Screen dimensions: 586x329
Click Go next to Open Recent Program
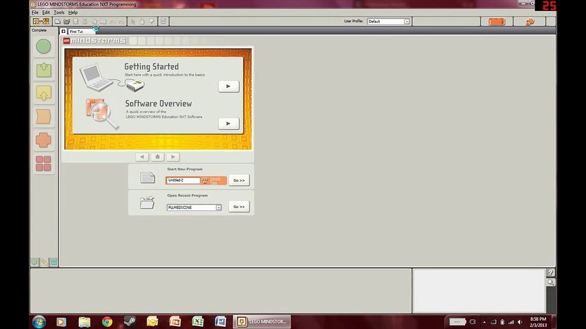pyautogui.click(x=239, y=206)
